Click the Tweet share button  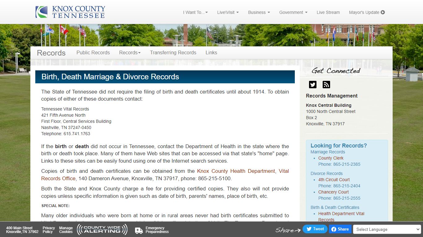coord(315,229)
